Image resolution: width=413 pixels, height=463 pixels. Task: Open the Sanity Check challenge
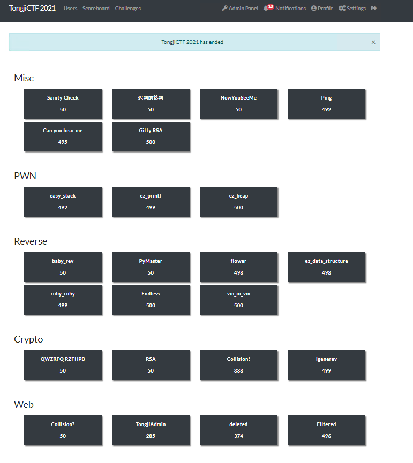click(x=63, y=104)
